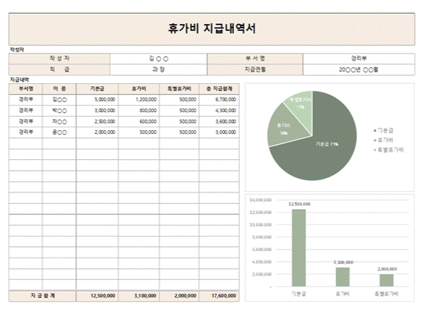Screen dimensions: 427x314
Task: Click the 3,100,000 bar data label
Action: coord(343,263)
